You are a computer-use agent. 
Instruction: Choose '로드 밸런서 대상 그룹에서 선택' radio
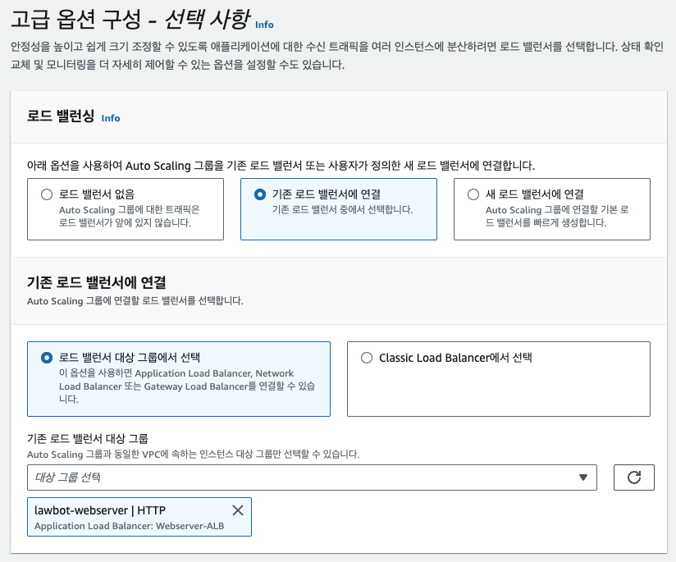click(x=47, y=358)
